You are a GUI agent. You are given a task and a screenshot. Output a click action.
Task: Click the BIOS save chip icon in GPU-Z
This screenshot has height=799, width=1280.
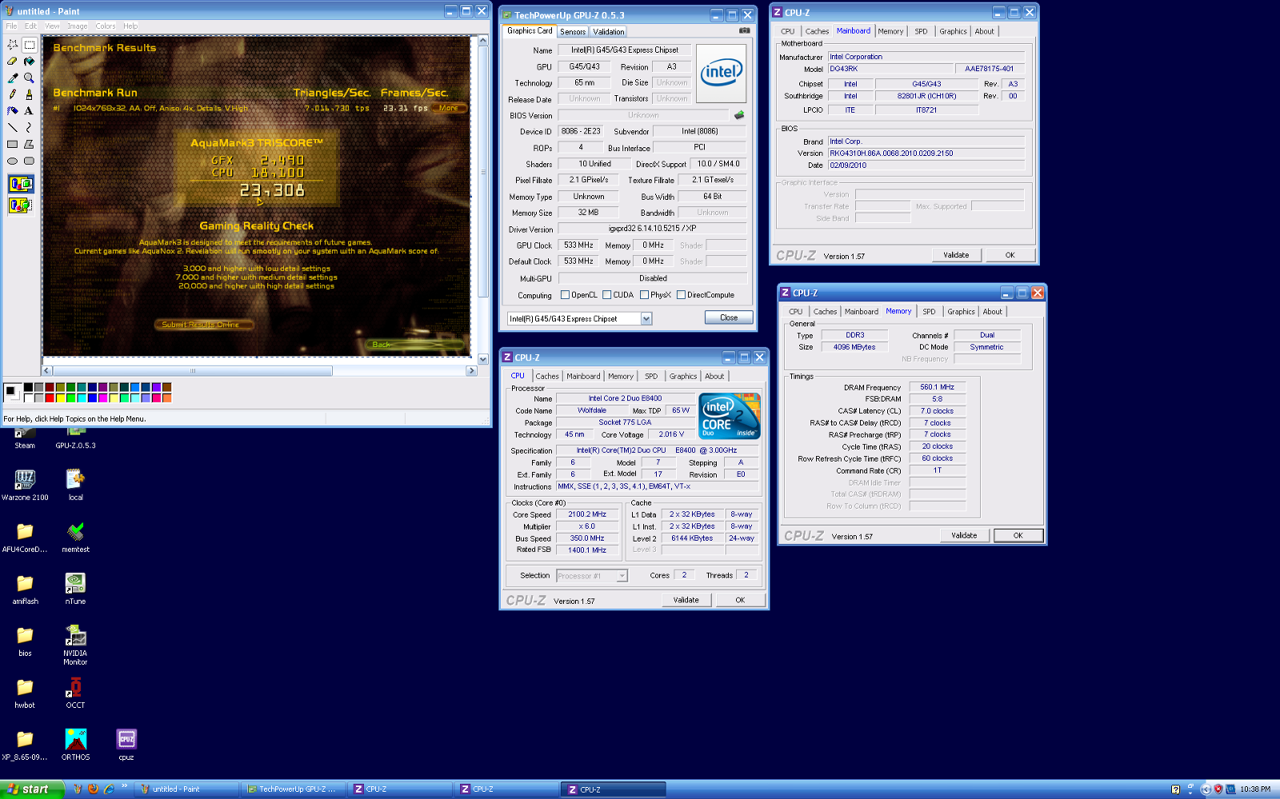739,115
